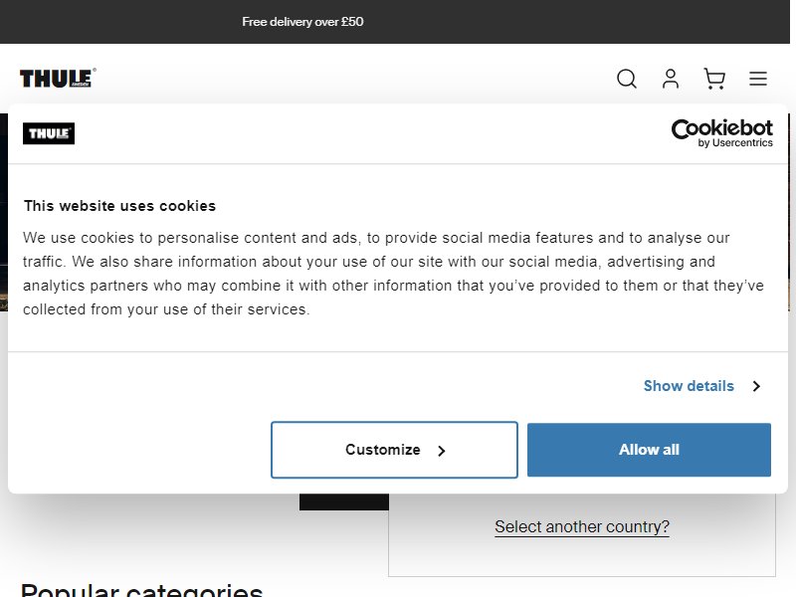This screenshot has height=597, width=796.
Task: Click the chevron beside Show details
Action: (x=756, y=386)
